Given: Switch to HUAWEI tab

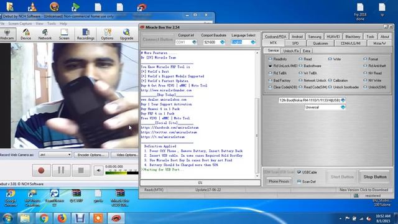Looking at the screenshot, I should coord(333,37).
